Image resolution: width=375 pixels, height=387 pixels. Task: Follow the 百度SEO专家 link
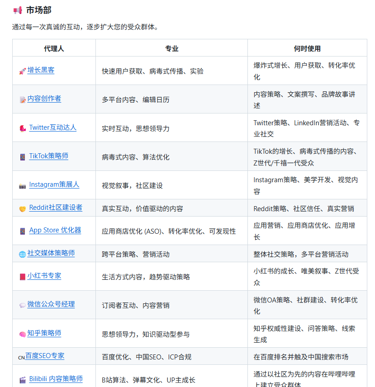pyautogui.click(x=44, y=356)
